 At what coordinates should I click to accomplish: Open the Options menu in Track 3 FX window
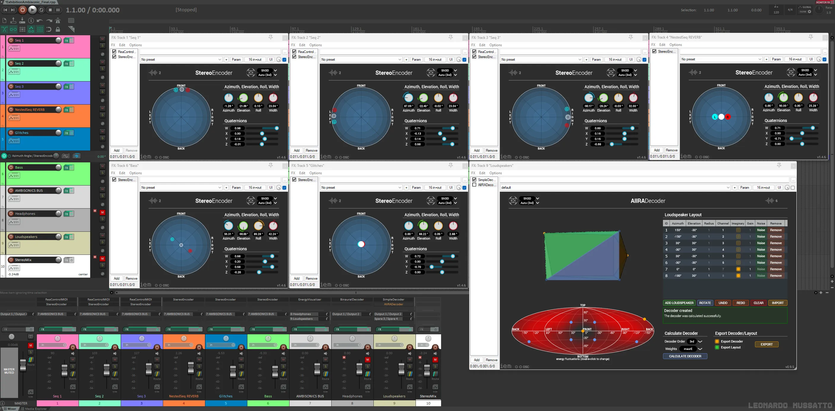point(495,45)
